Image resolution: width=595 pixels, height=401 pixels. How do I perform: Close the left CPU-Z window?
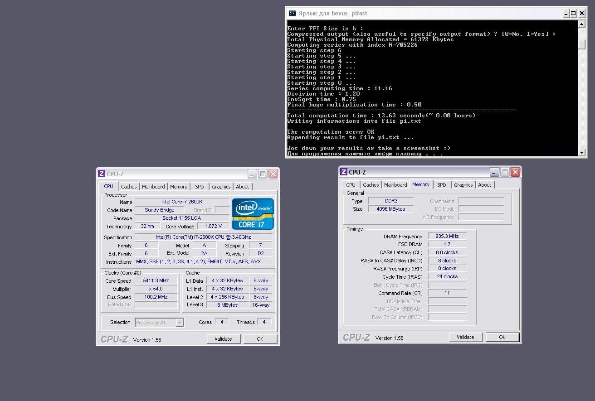coord(273,174)
